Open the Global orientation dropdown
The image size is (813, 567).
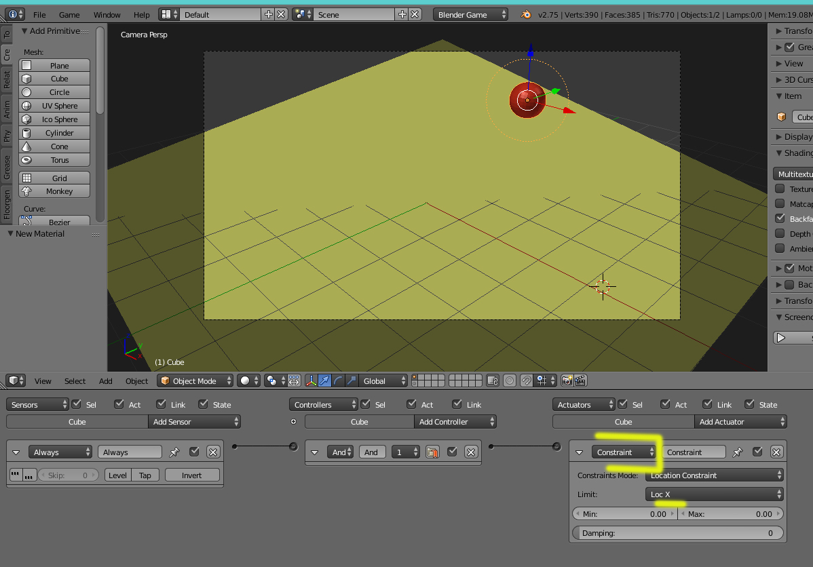point(383,381)
